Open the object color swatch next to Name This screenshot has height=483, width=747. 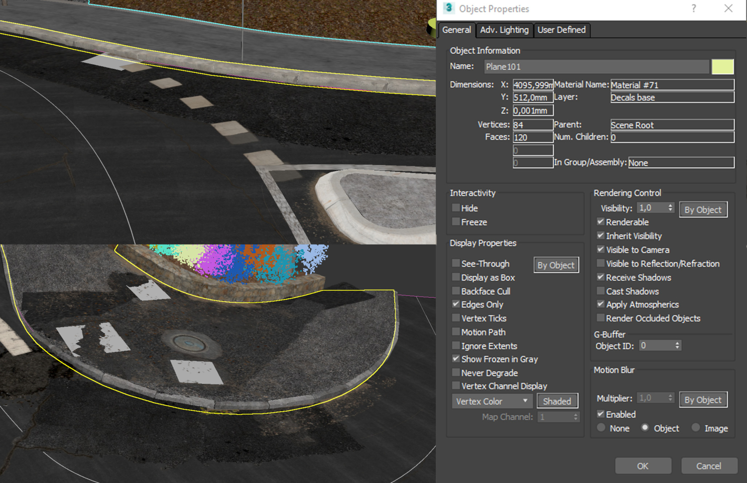point(722,67)
